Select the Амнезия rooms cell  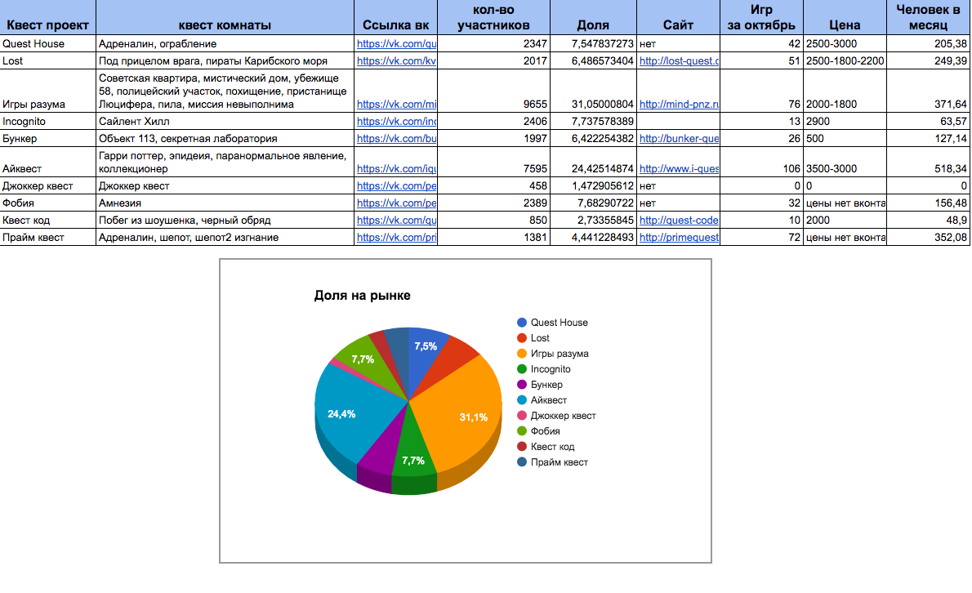point(225,203)
